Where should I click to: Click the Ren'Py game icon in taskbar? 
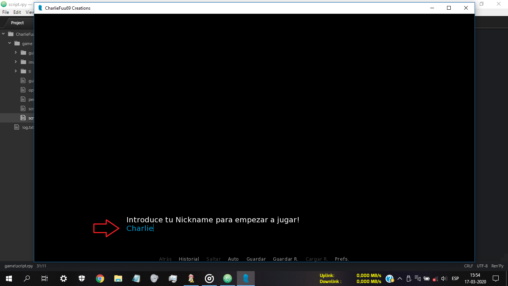(245, 279)
